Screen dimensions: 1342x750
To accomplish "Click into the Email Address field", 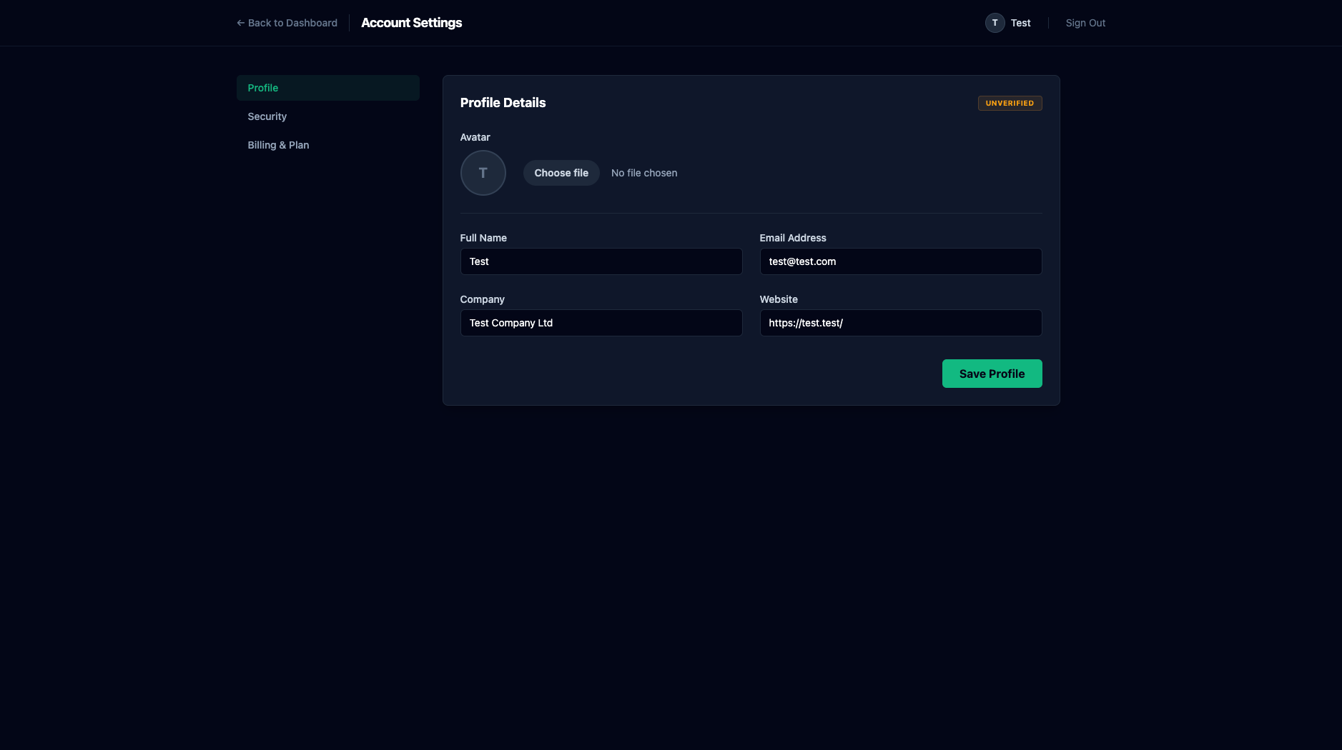I will (x=901, y=261).
